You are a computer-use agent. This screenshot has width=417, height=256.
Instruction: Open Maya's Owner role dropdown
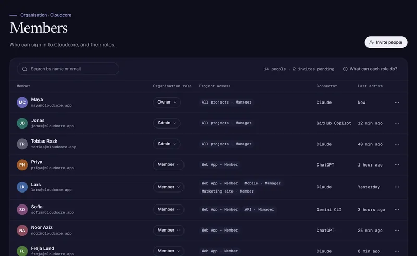pos(167,102)
